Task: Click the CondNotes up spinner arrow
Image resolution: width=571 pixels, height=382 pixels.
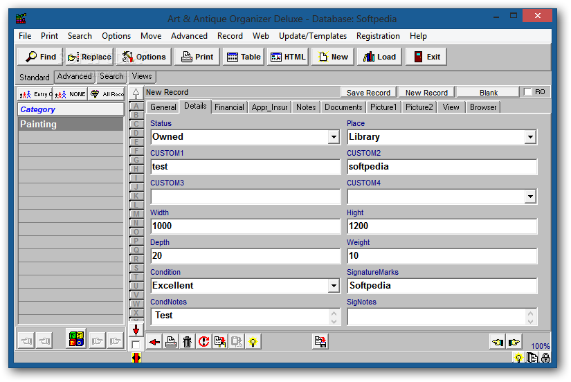Action: pos(334,313)
